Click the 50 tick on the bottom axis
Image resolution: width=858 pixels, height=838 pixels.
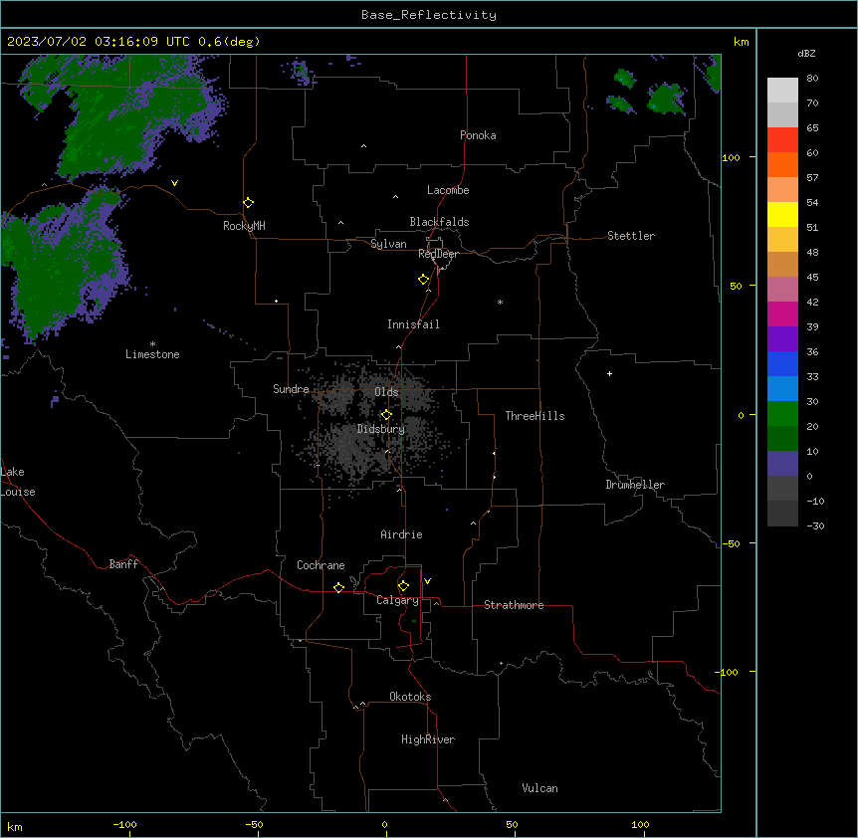512,824
